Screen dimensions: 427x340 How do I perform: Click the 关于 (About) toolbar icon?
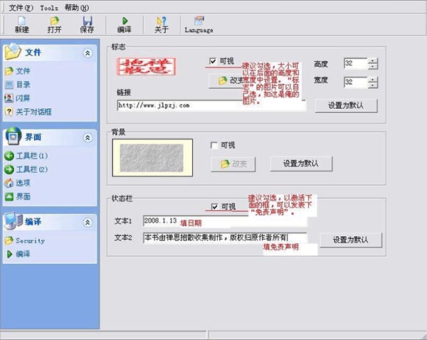162,25
